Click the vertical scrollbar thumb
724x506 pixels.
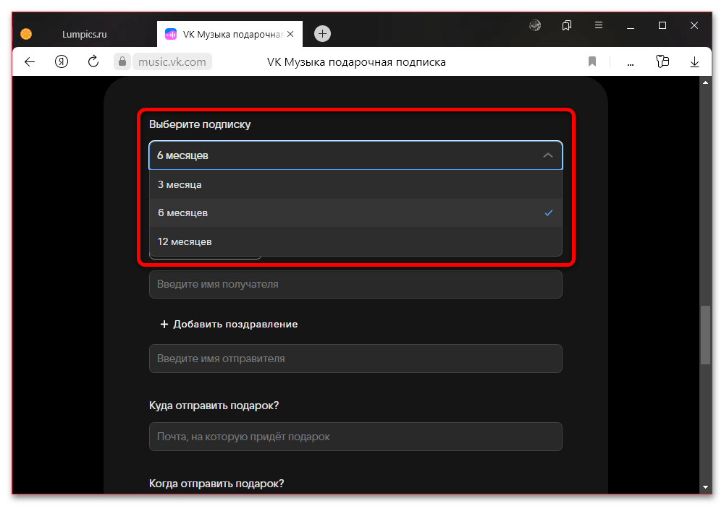[705, 335]
